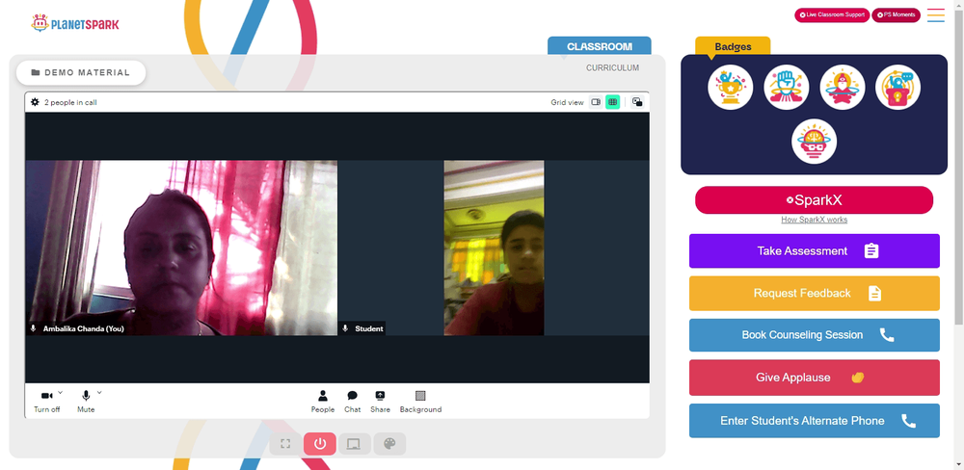This screenshot has width=964, height=470.
Task: Select the podium speaker badge
Action: [897, 88]
